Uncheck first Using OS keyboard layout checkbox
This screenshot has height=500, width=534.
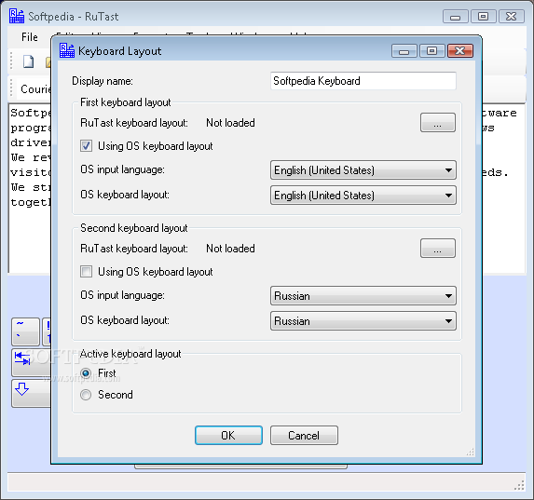coord(86,146)
